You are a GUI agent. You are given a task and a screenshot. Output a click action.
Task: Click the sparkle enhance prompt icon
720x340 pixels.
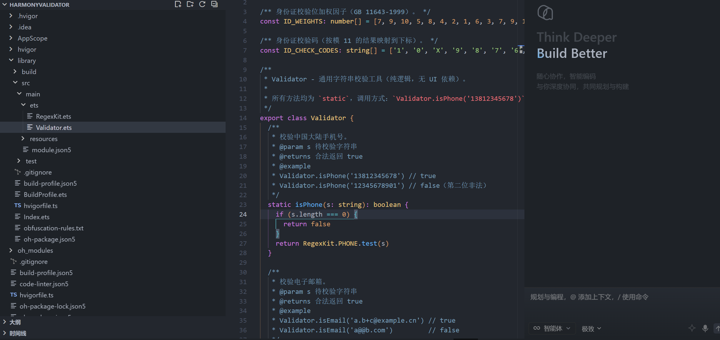click(692, 328)
